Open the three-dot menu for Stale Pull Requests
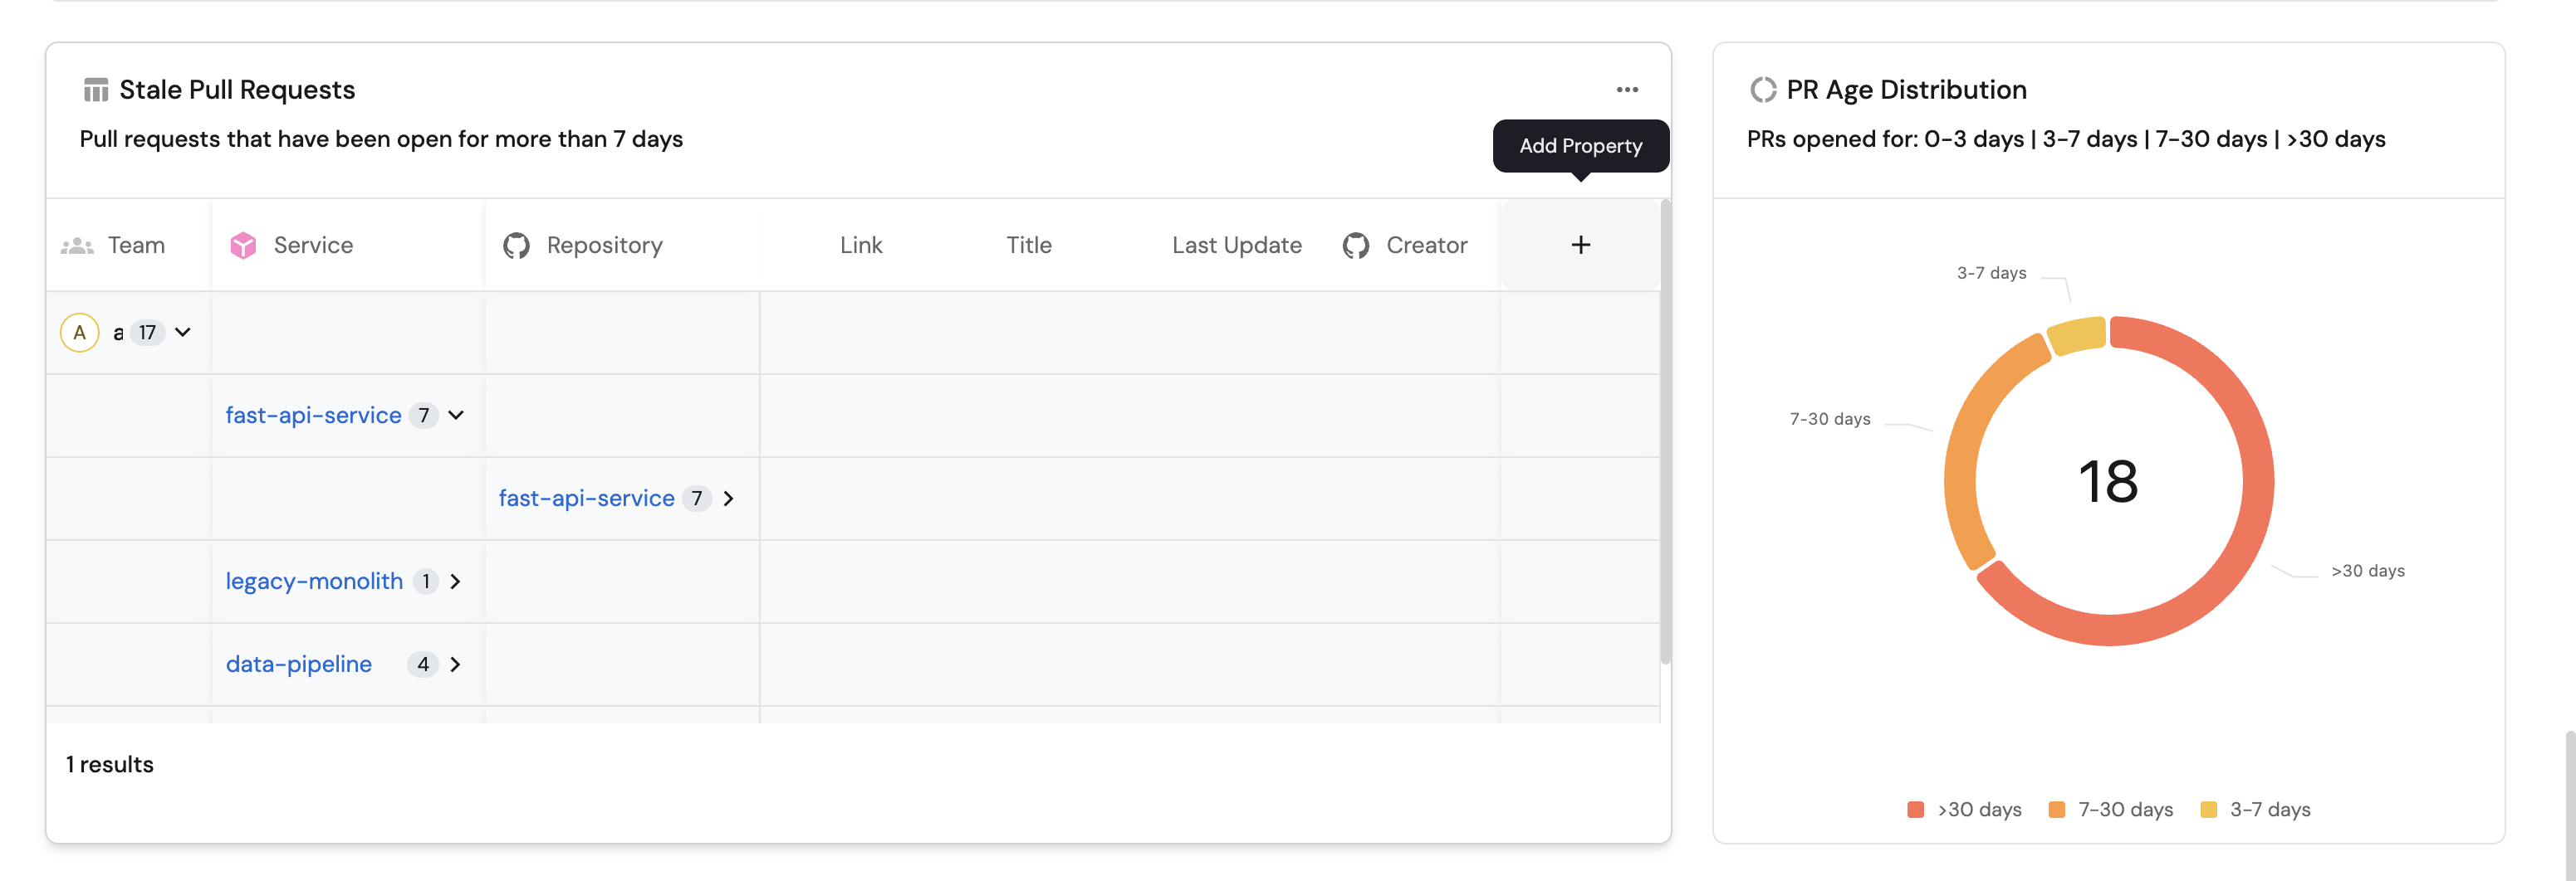 tap(1627, 90)
